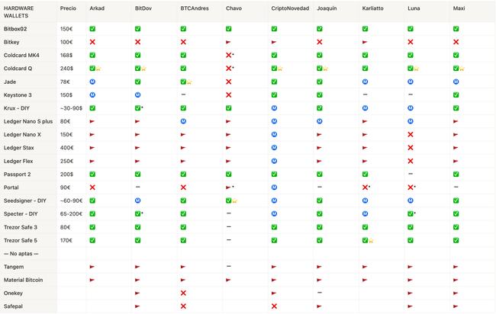Image resolution: width=496 pixels, height=314 pixels.
Task: Click the 240$ price cell for Coldcard Q
Action: [67, 69]
